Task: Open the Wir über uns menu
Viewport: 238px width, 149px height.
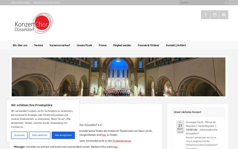Action: (x=20, y=45)
